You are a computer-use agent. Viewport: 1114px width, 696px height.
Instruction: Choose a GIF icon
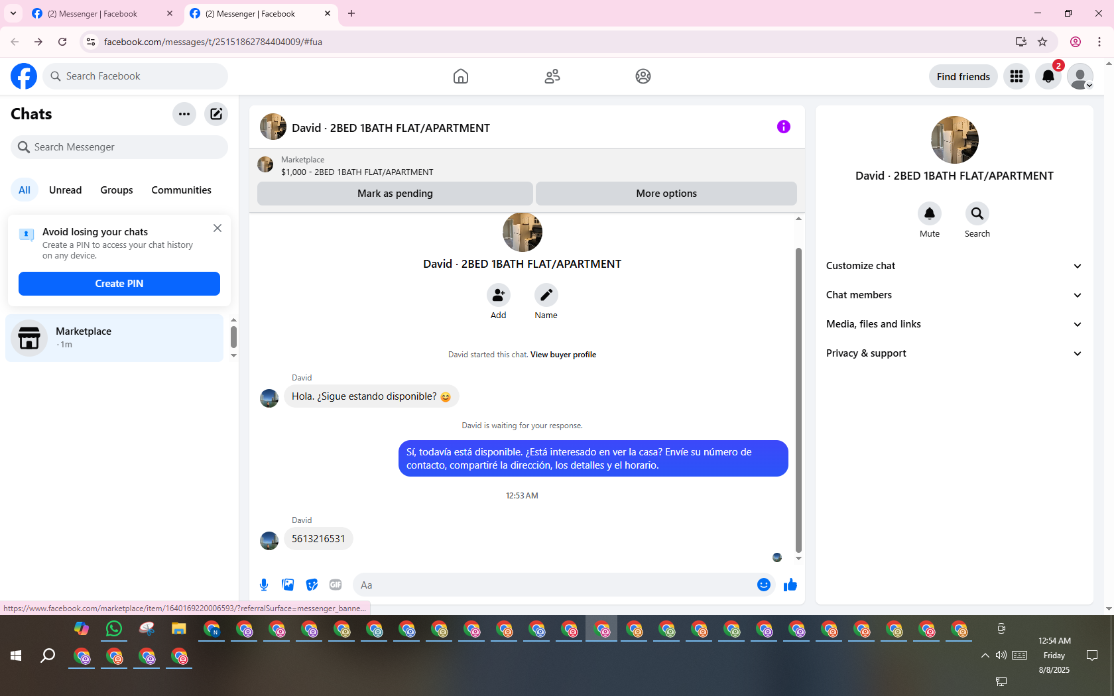(336, 585)
